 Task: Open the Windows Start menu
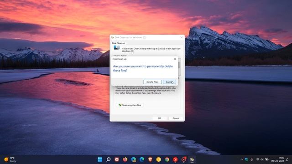[100, 159]
